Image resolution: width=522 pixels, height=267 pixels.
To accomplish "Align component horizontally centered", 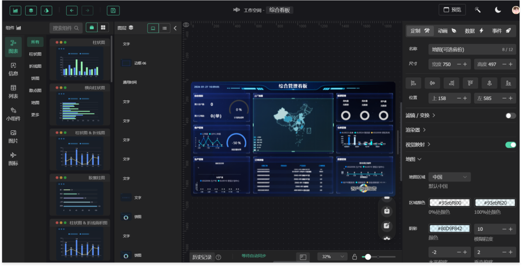I will coord(432,83).
